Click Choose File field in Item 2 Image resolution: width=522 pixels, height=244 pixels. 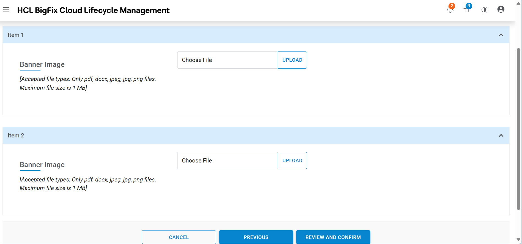[x=227, y=161]
